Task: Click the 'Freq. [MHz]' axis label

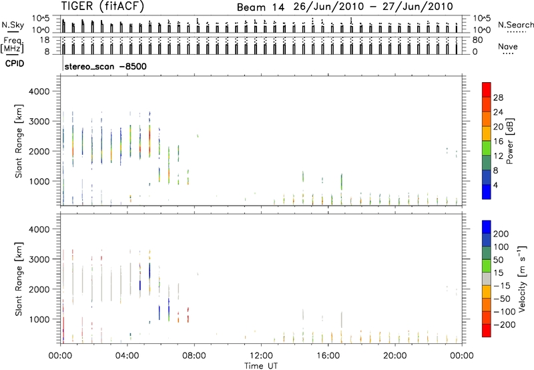Action: pyautogui.click(x=12, y=45)
